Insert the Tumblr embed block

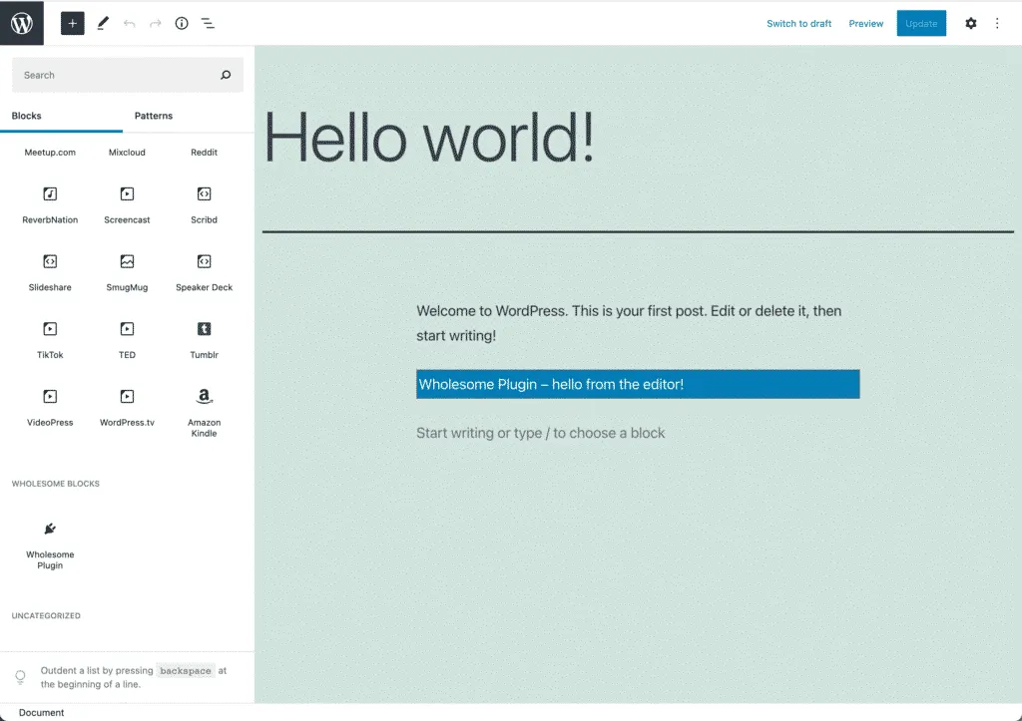(x=204, y=340)
